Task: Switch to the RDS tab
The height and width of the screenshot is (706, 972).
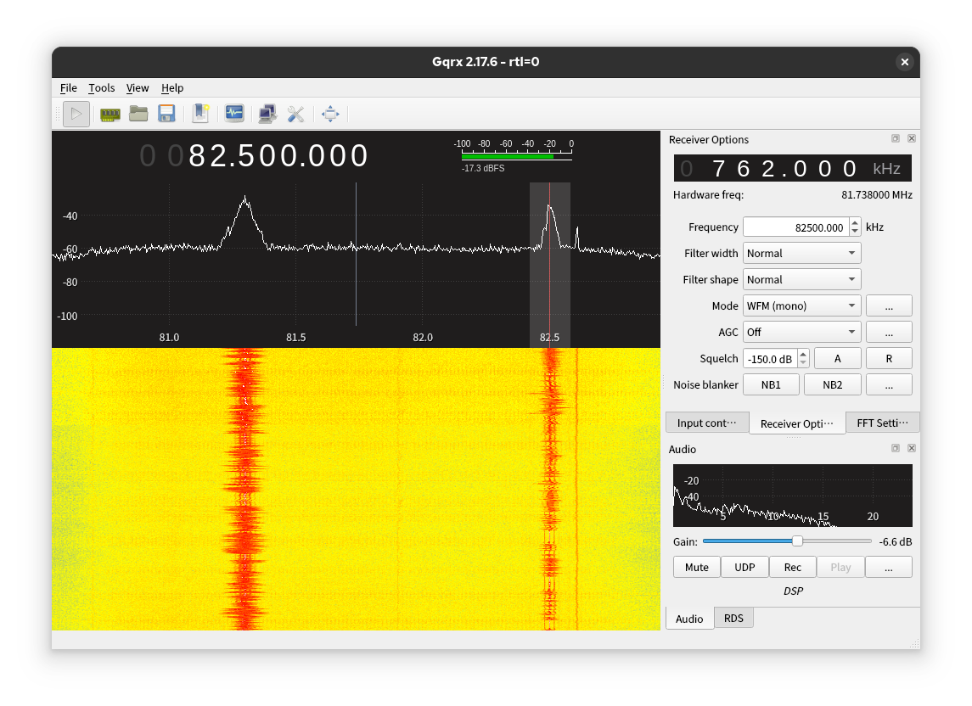Action: [733, 618]
